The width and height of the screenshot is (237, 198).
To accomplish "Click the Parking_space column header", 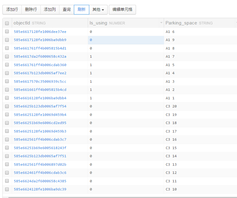I will coord(200,23).
